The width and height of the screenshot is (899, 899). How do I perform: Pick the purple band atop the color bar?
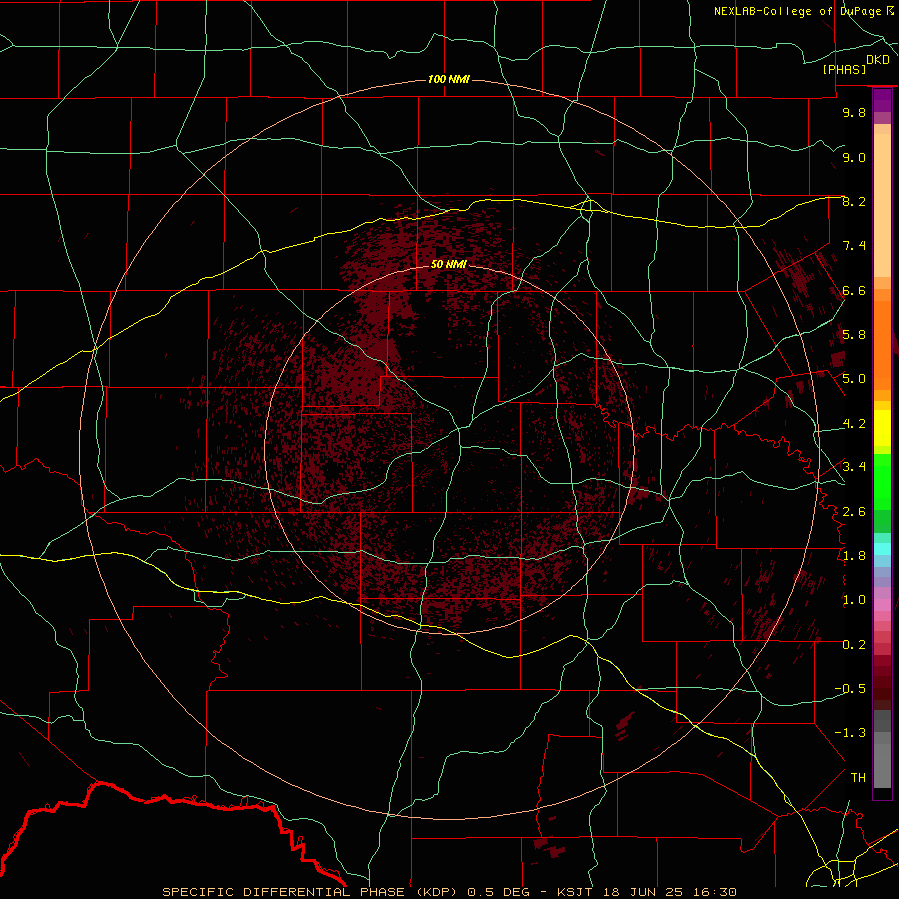(x=882, y=100)
